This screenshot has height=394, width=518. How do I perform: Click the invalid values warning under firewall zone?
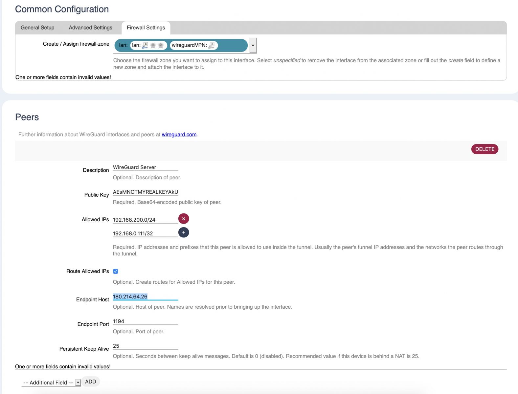point(63,77)
